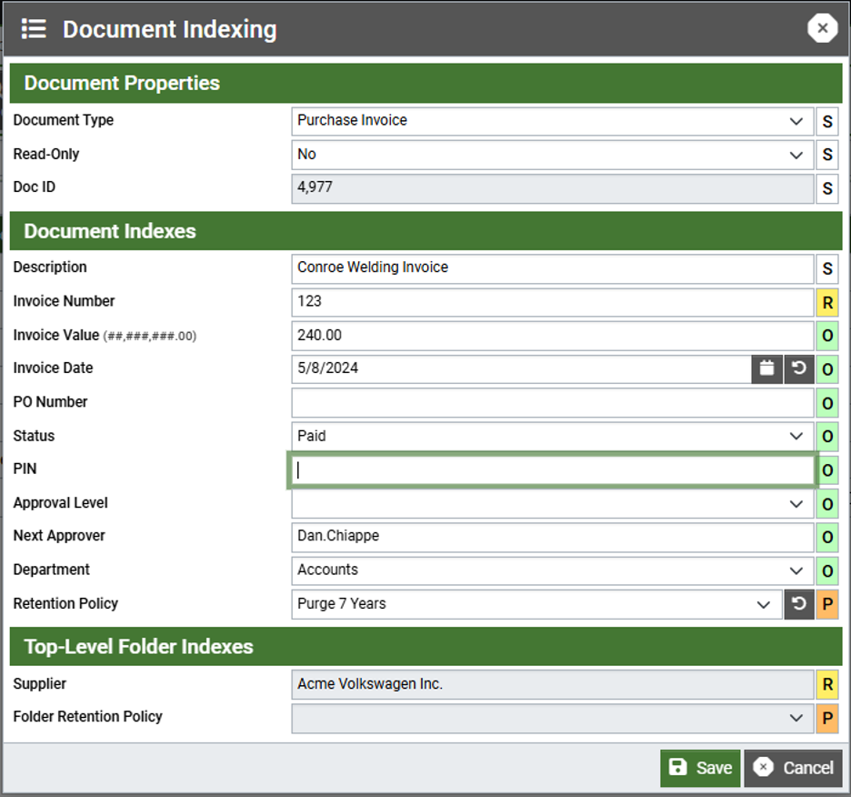
Task: Open the list menu icon beside Document Indexing
Action: [34, 29]
